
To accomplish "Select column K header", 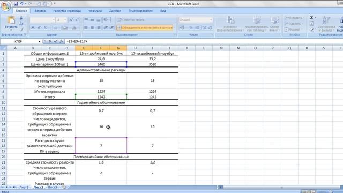I will (x=187, y=48).
